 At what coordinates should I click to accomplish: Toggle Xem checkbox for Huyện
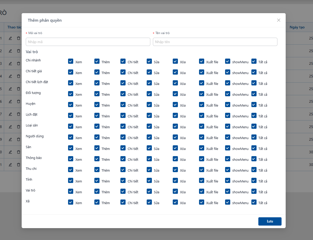71,105
